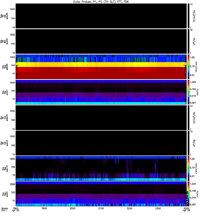Click the 'Apr 25' date under 1800
202x216 pixels.
(16, 211)
